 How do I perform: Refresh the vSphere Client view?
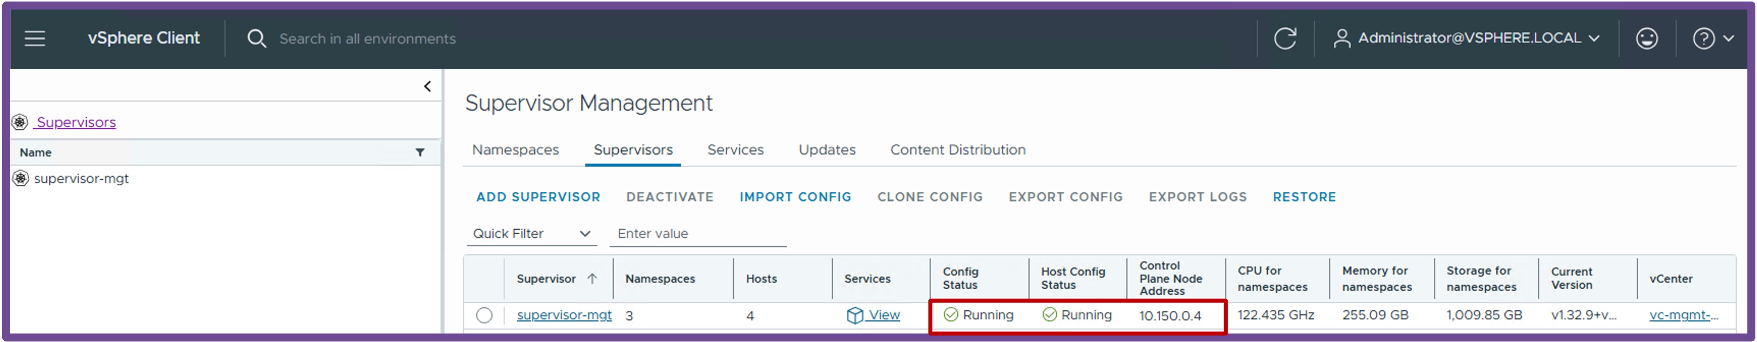tap(1285, 39)
